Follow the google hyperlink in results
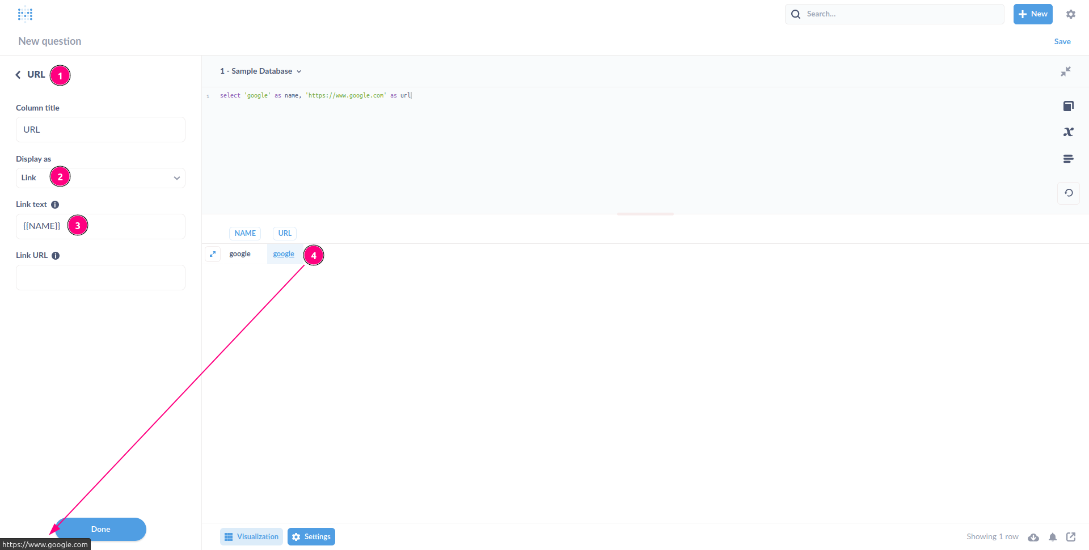 [284, 253]
